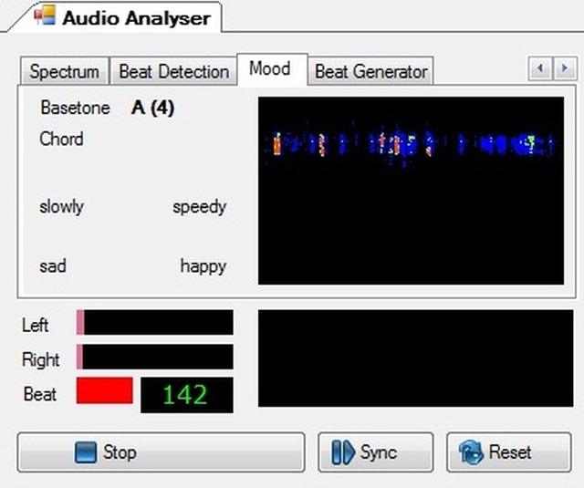
Task: Click the Reset button
Action: click(508, 452)
